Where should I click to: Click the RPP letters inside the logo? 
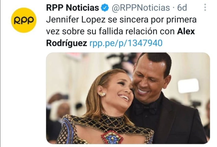pos(24,20)
